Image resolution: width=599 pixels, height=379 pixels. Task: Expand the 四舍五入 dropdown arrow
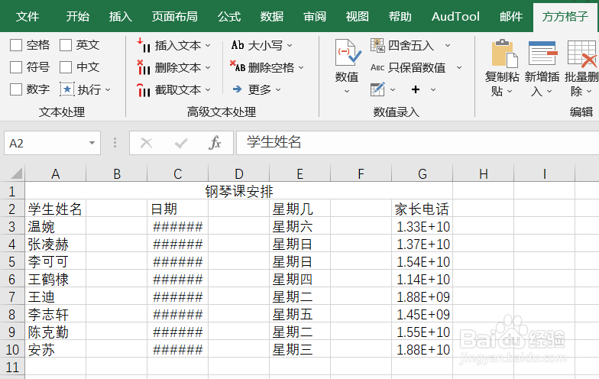point(448,46)
